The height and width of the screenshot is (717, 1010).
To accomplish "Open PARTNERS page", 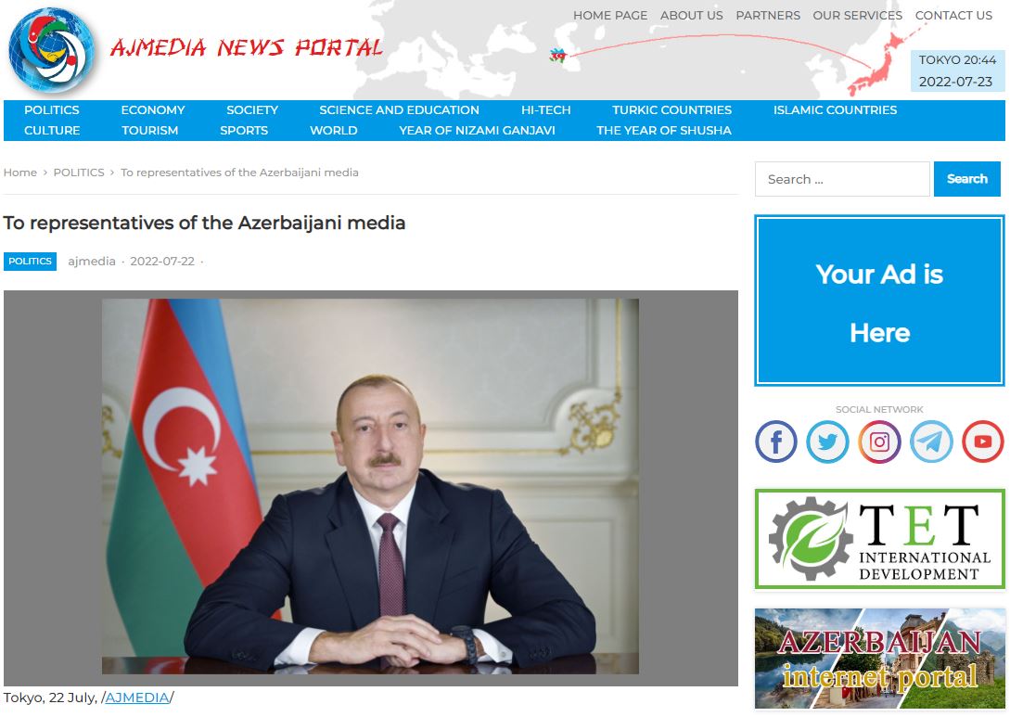I will (768, 16).
